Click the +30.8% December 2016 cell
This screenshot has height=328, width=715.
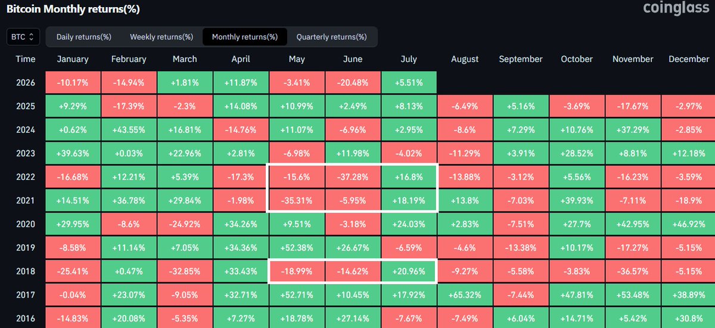689,318
